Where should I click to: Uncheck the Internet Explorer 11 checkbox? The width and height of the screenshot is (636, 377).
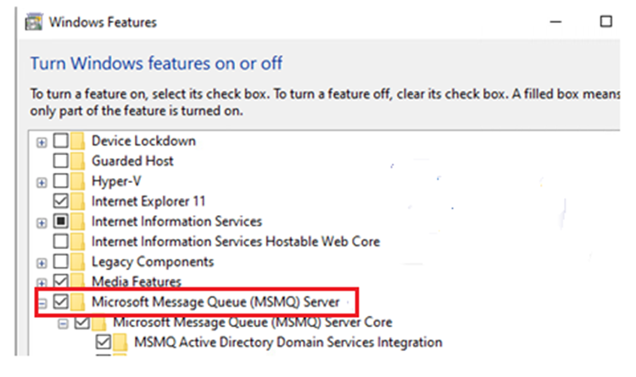tap(61, 201)
